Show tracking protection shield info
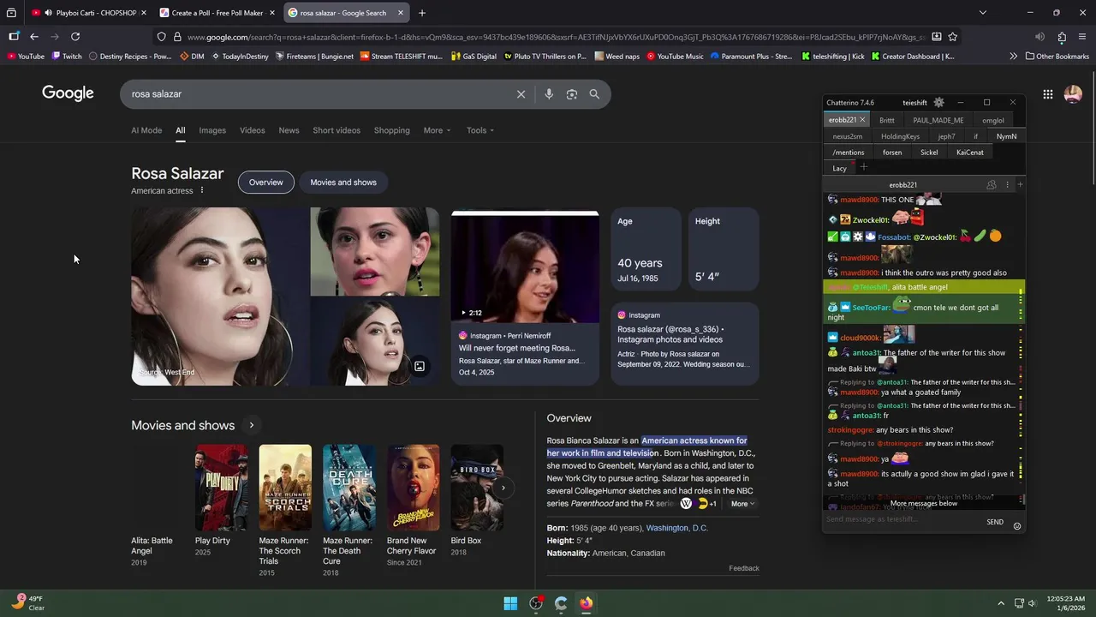1096x617 pixels. coord(161,37)
